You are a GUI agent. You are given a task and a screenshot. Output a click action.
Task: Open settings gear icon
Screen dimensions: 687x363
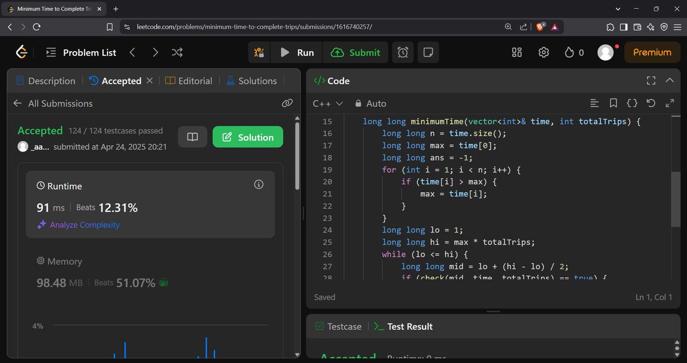click(x=544, y=52)
